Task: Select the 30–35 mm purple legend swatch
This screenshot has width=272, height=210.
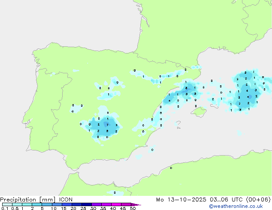Action: (97, 204)
